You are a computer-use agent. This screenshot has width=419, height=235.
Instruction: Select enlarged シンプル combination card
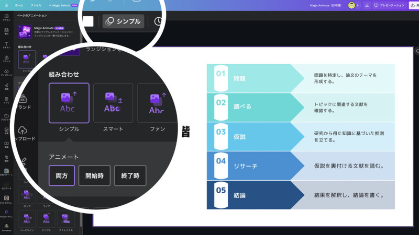pos(69,103)
